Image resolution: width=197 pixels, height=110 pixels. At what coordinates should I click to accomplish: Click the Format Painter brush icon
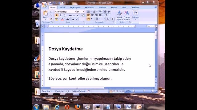(x=51, y=19)
